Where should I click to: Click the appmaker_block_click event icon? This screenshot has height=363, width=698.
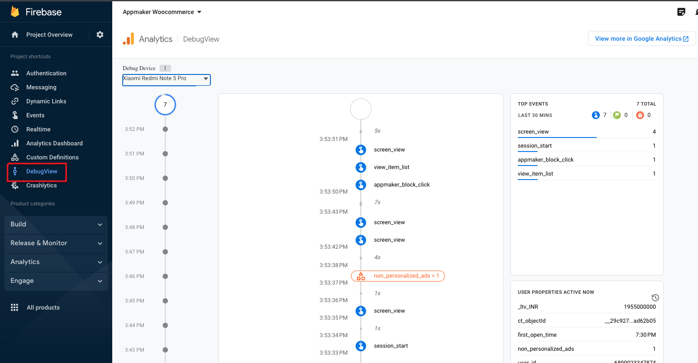[x=361, y=185]
